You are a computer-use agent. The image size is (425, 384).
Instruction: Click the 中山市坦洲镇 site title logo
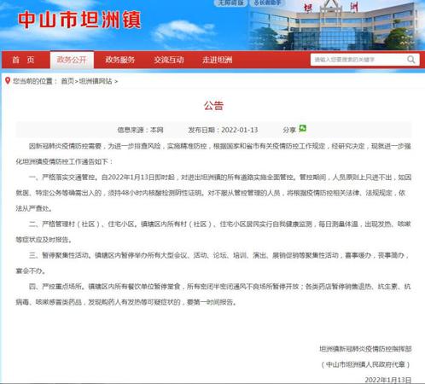coord(79,20)
